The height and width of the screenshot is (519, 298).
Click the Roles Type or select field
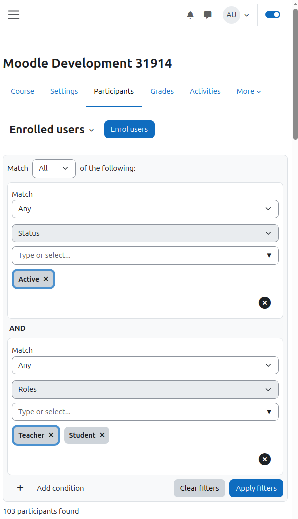145,412
